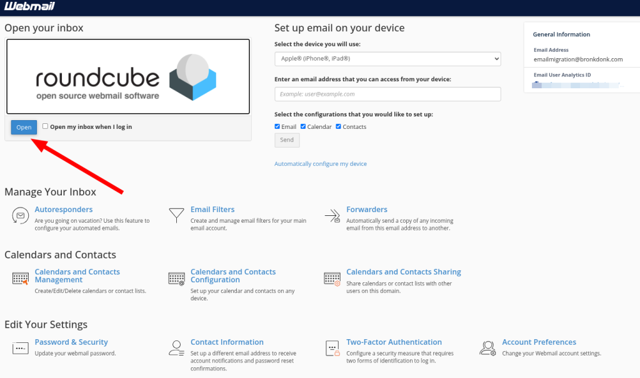Click the Password & Security icon
640x378 pixels.
pyautogui.click(x=21, y=348)
